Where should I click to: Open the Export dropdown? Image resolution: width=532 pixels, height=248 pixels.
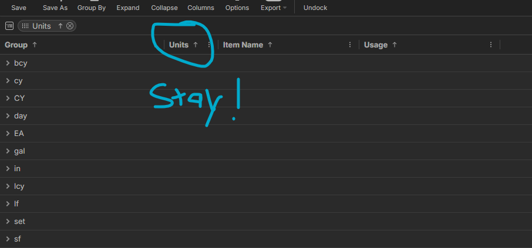point(274,8)
